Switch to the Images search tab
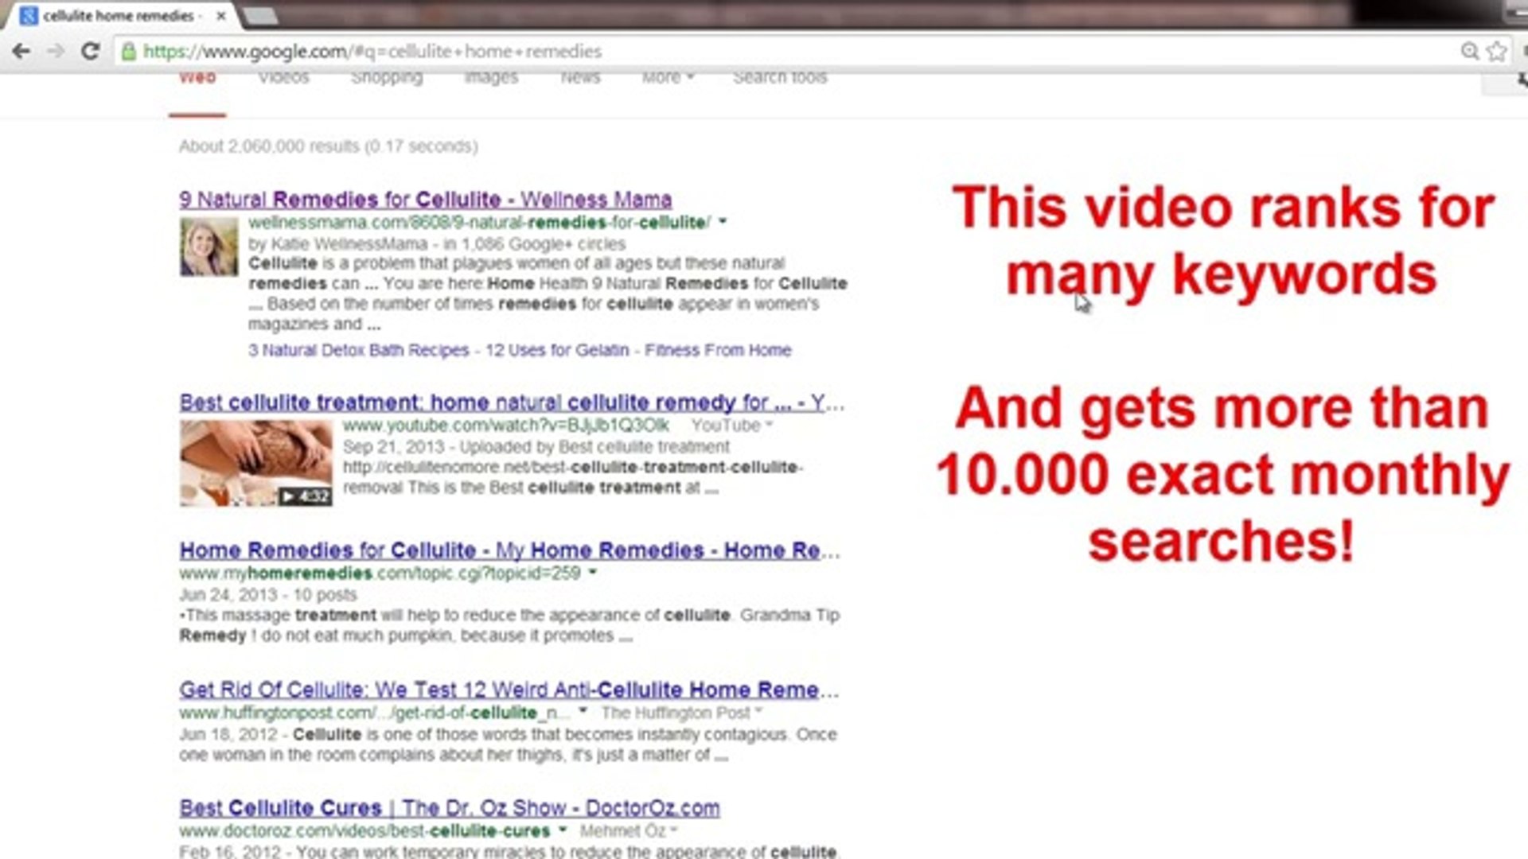The height and width of the screenshot is (859, 1528). 491,78
